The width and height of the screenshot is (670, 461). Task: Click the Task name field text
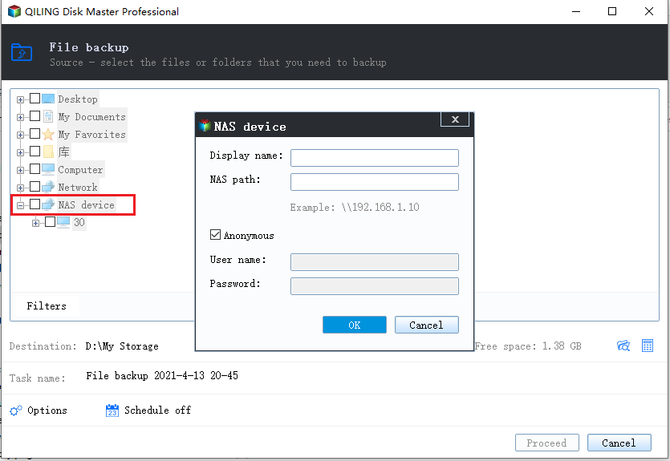(162, 376)
